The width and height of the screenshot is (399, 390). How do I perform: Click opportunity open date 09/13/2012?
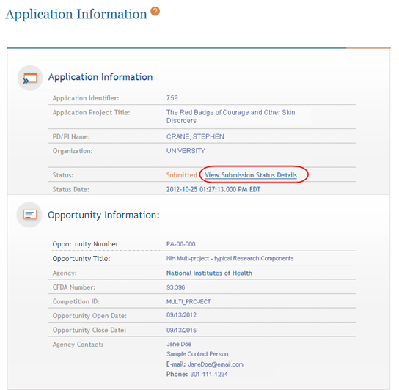click(182, 315)
